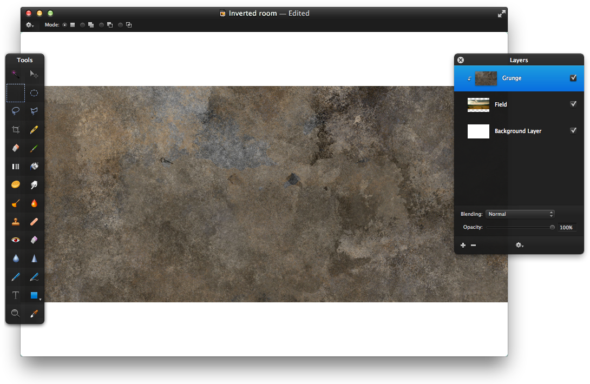This screenshot has height=384, width=590.
Task: Uncheck the Field layer visibility
Action: (x=573, y=104)
